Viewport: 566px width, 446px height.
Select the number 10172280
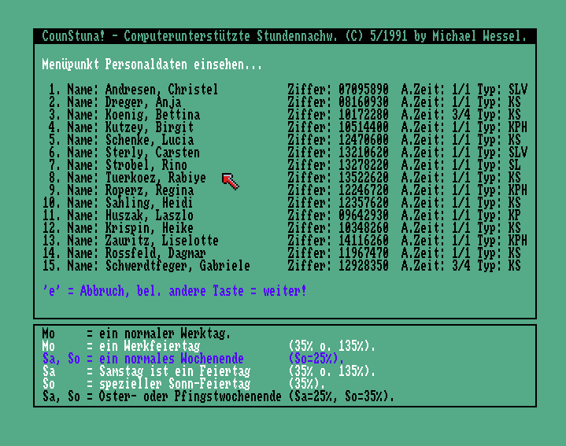click(364, 115)
